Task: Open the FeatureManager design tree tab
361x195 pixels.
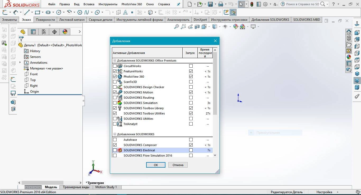Action: pyautogui.click(x=23, y=32)
